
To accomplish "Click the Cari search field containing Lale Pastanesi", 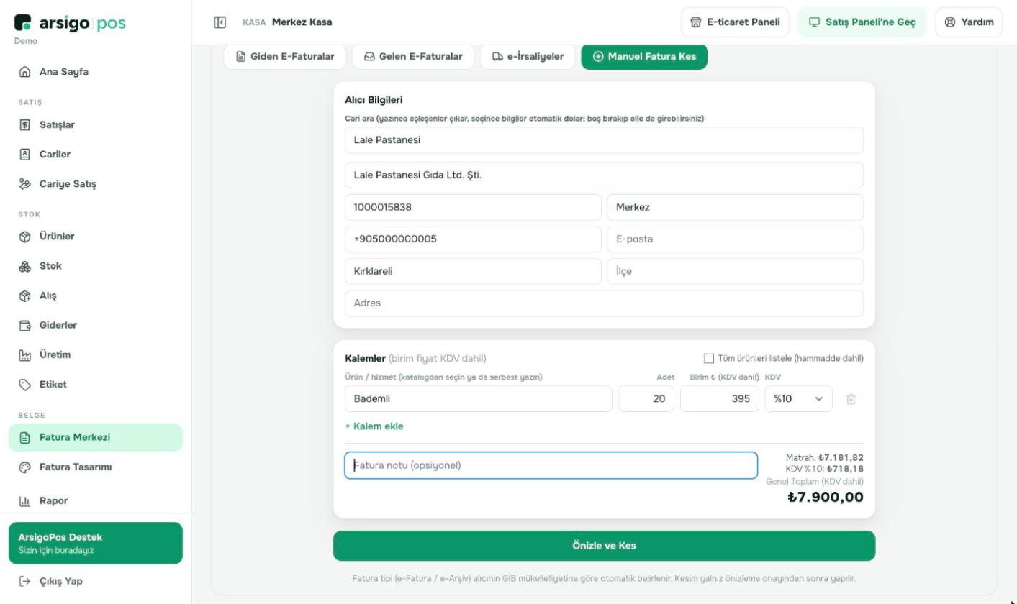I will (605, 140).
